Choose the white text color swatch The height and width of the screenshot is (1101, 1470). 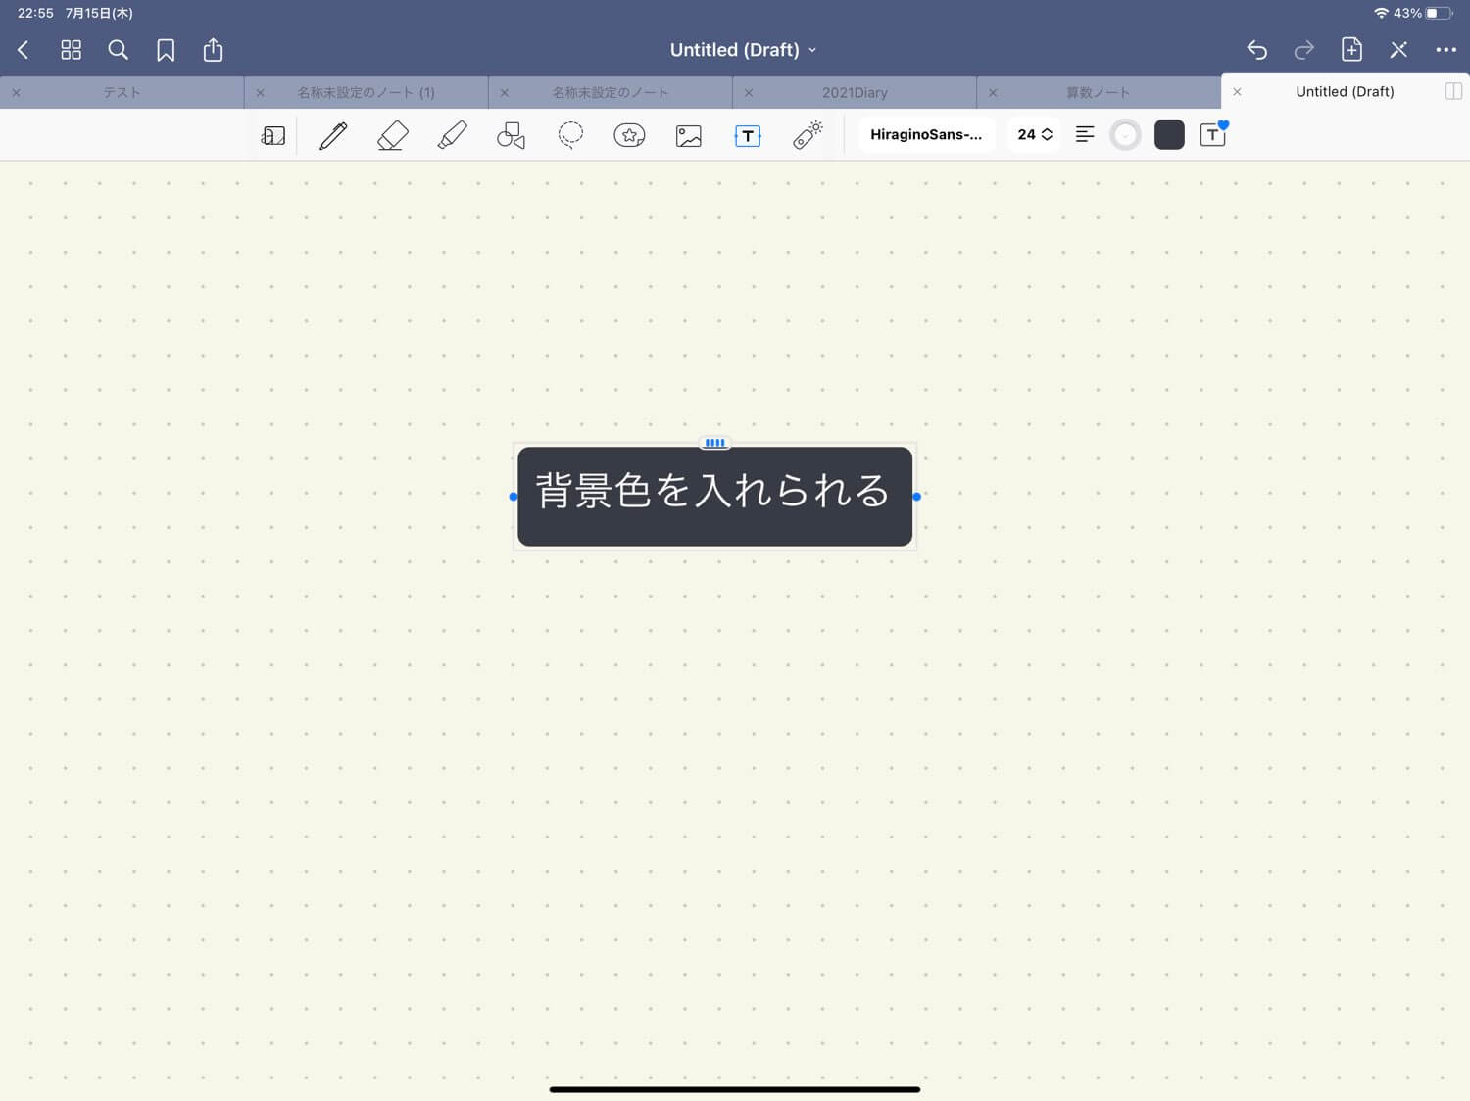pyautogui.click(x=1126, y=135)
